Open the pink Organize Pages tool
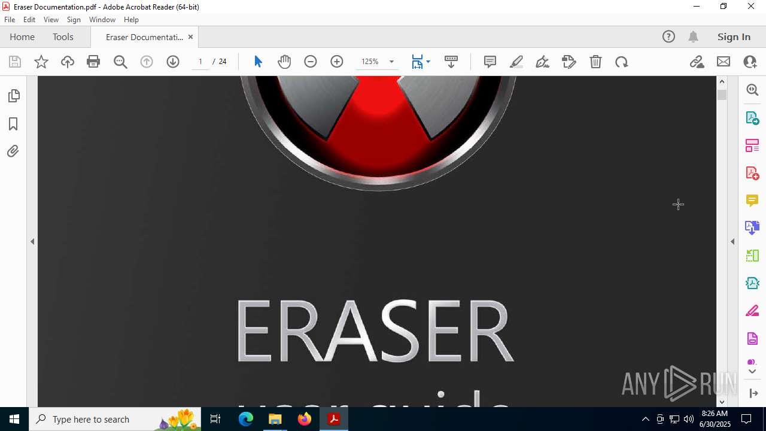This screenshot has height=431, width=766. click(x=752, y=145)
